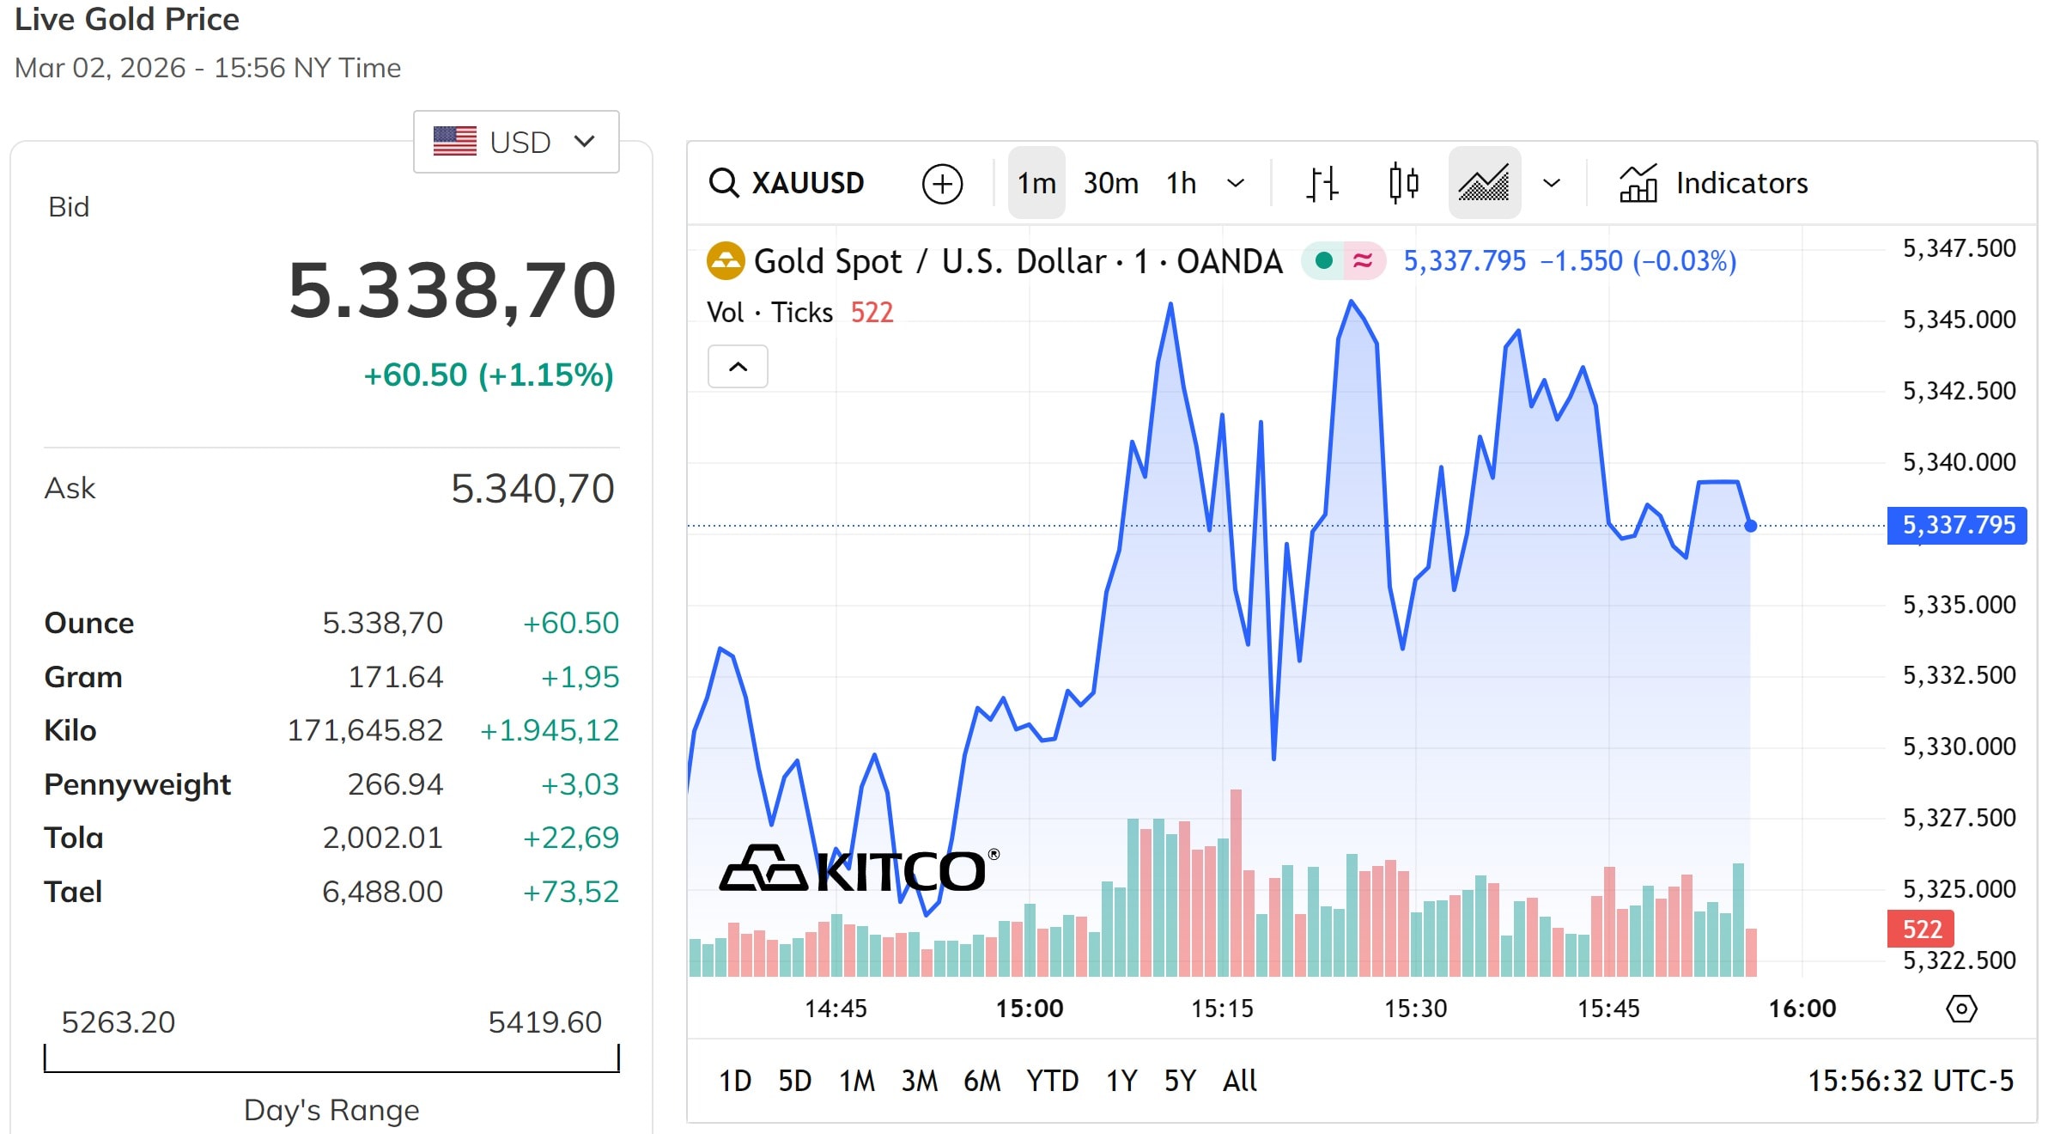Select the 1D date range

pos(735,1080)
